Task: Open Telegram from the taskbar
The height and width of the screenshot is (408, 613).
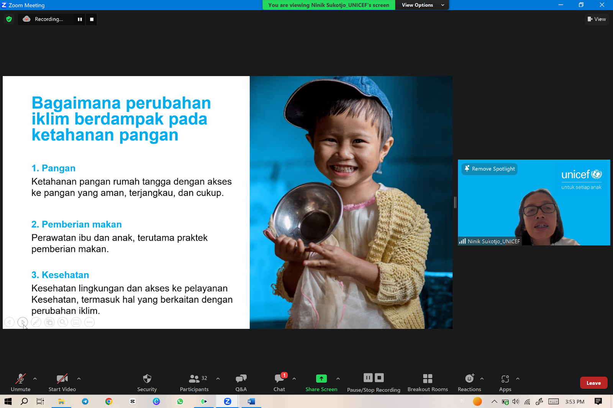Action: (85, 401)
